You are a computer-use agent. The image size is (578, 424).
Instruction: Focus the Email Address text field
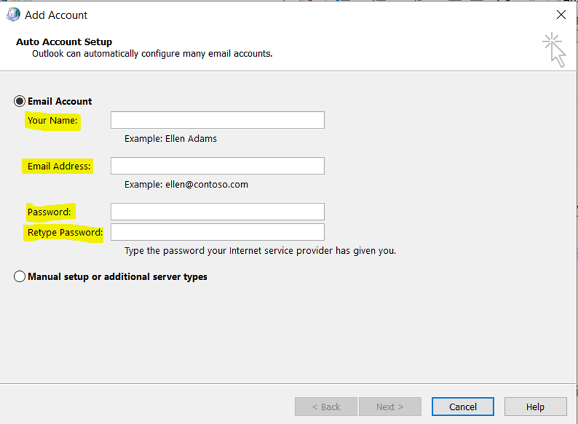(x=218, y=166)
